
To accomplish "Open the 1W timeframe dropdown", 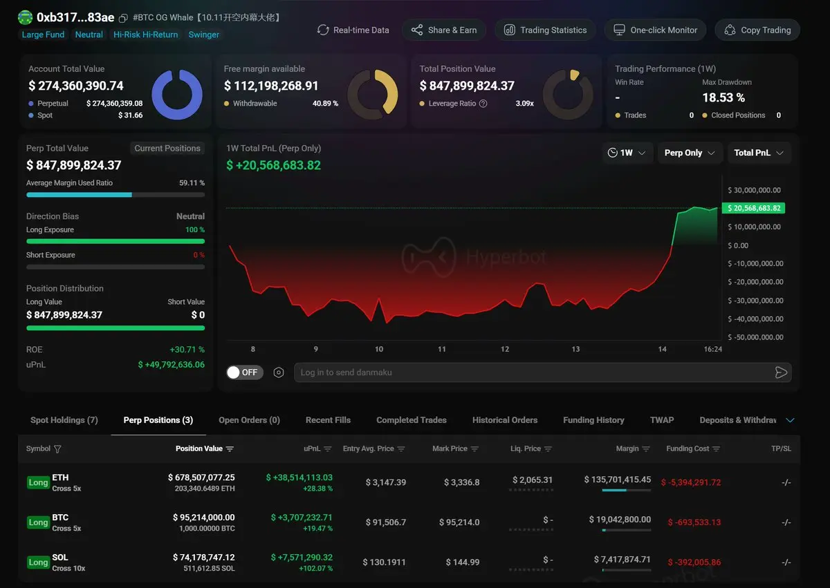I will (x=627, y=153).
